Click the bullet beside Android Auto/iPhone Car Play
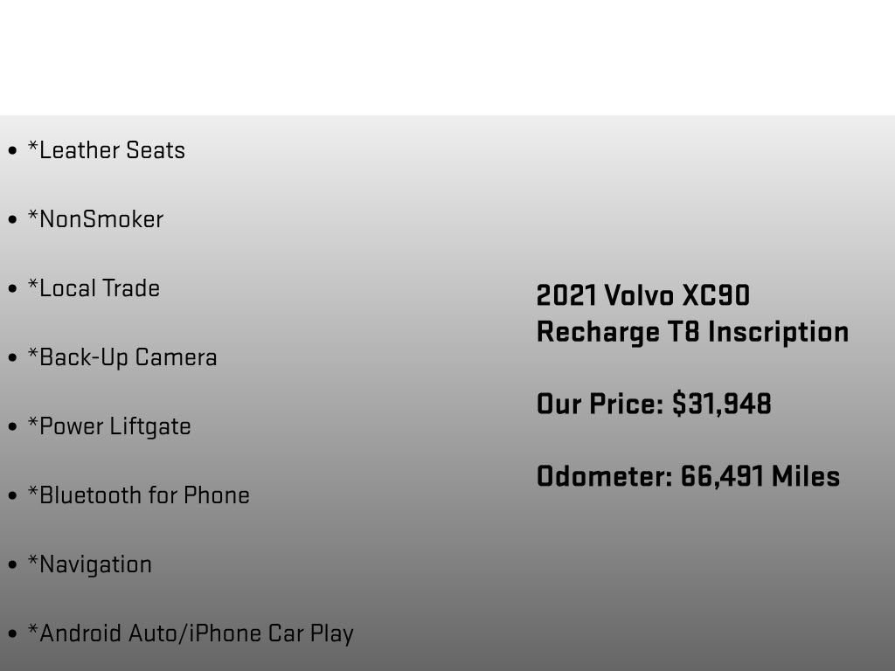The image size is (895, 671). 12,634
